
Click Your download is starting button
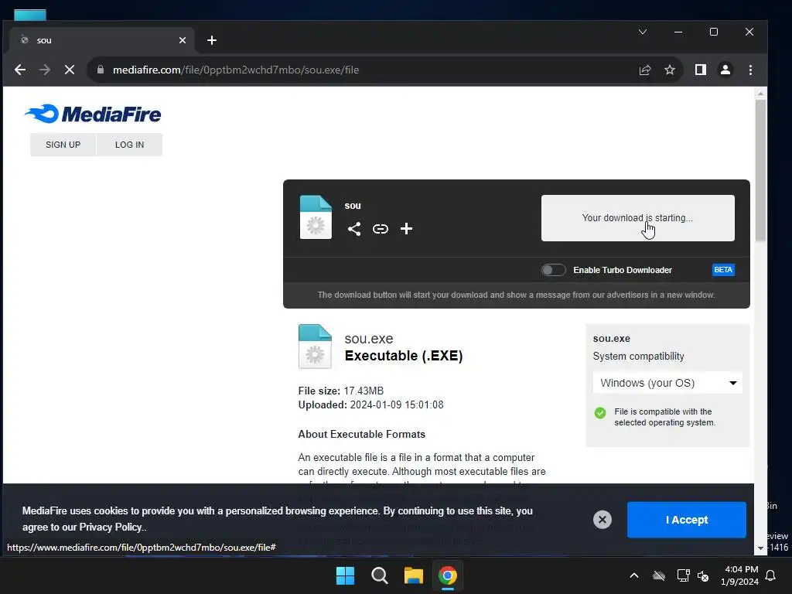[637, 217]
